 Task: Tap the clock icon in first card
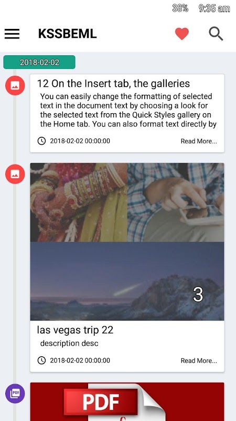[41, 141]
